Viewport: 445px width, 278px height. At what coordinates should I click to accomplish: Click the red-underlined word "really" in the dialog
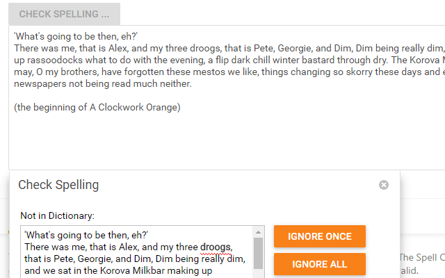click(214, 259)
